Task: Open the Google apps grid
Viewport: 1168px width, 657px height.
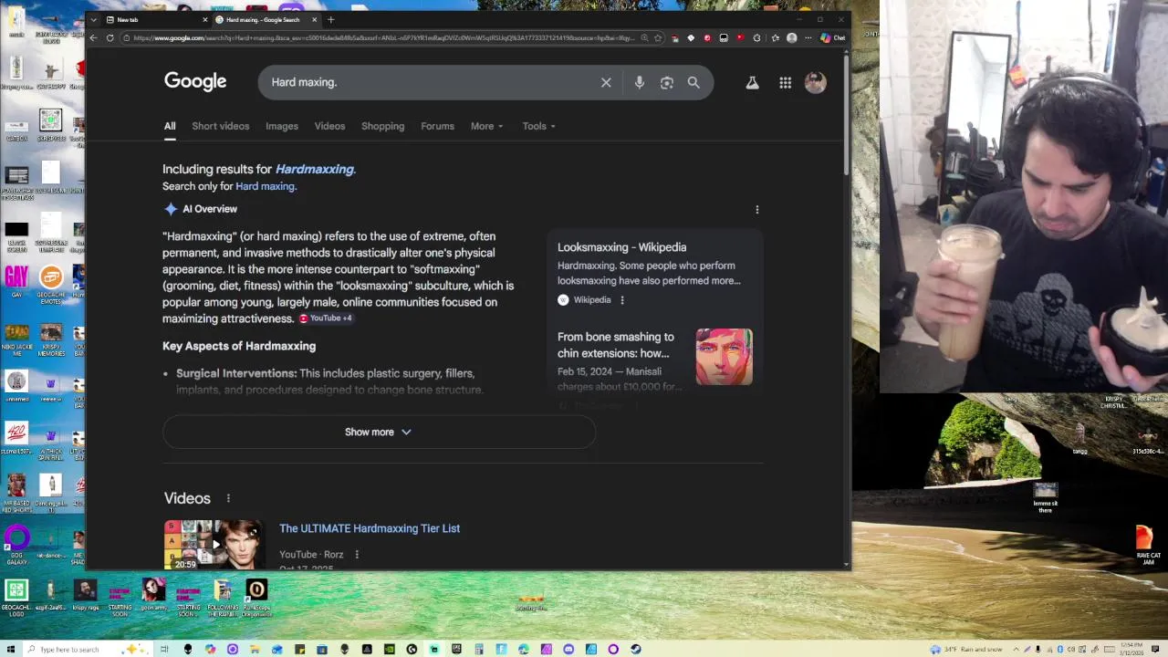Action: coord(785,82)
